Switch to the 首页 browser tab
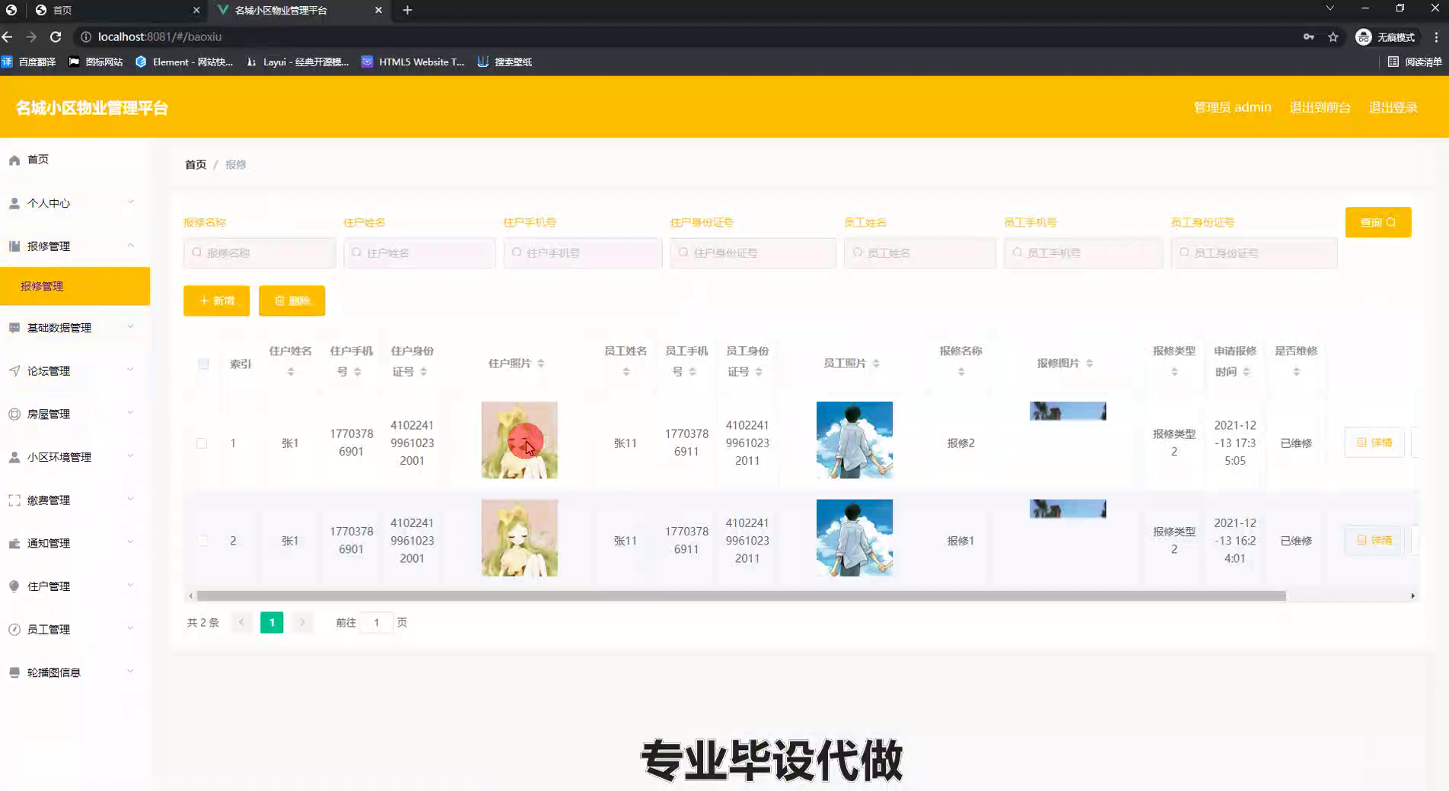 [x=118, y=10]
